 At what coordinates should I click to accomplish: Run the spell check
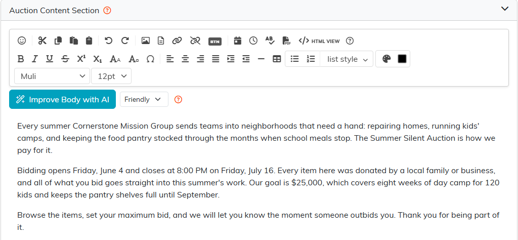click(270, 41)
